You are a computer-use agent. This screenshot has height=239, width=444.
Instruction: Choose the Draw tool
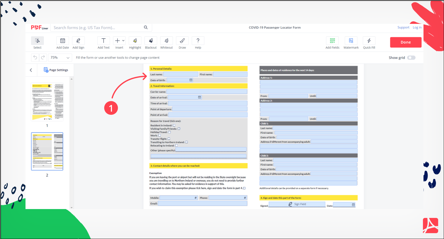[x=182, y=41]
